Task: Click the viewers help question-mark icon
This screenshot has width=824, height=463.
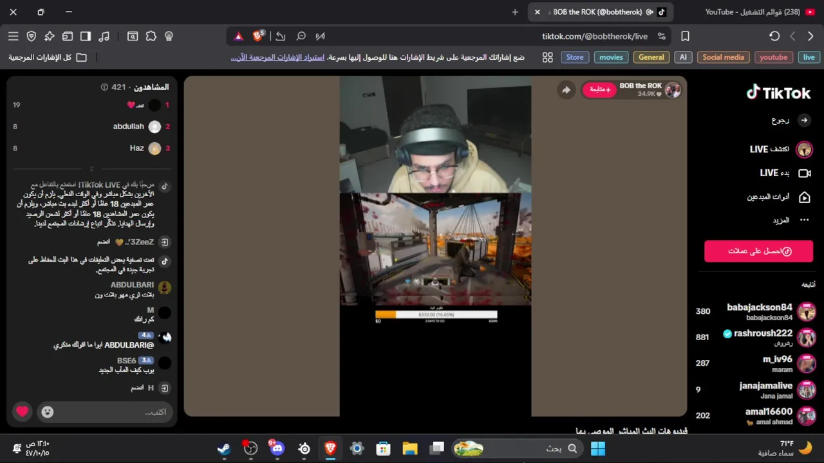Action: pos(104,87)
